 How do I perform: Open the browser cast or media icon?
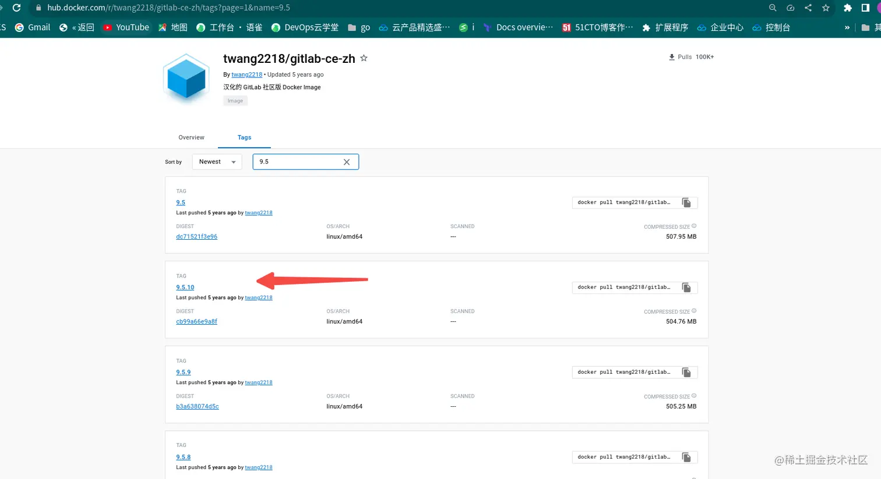tap(790, 8)
